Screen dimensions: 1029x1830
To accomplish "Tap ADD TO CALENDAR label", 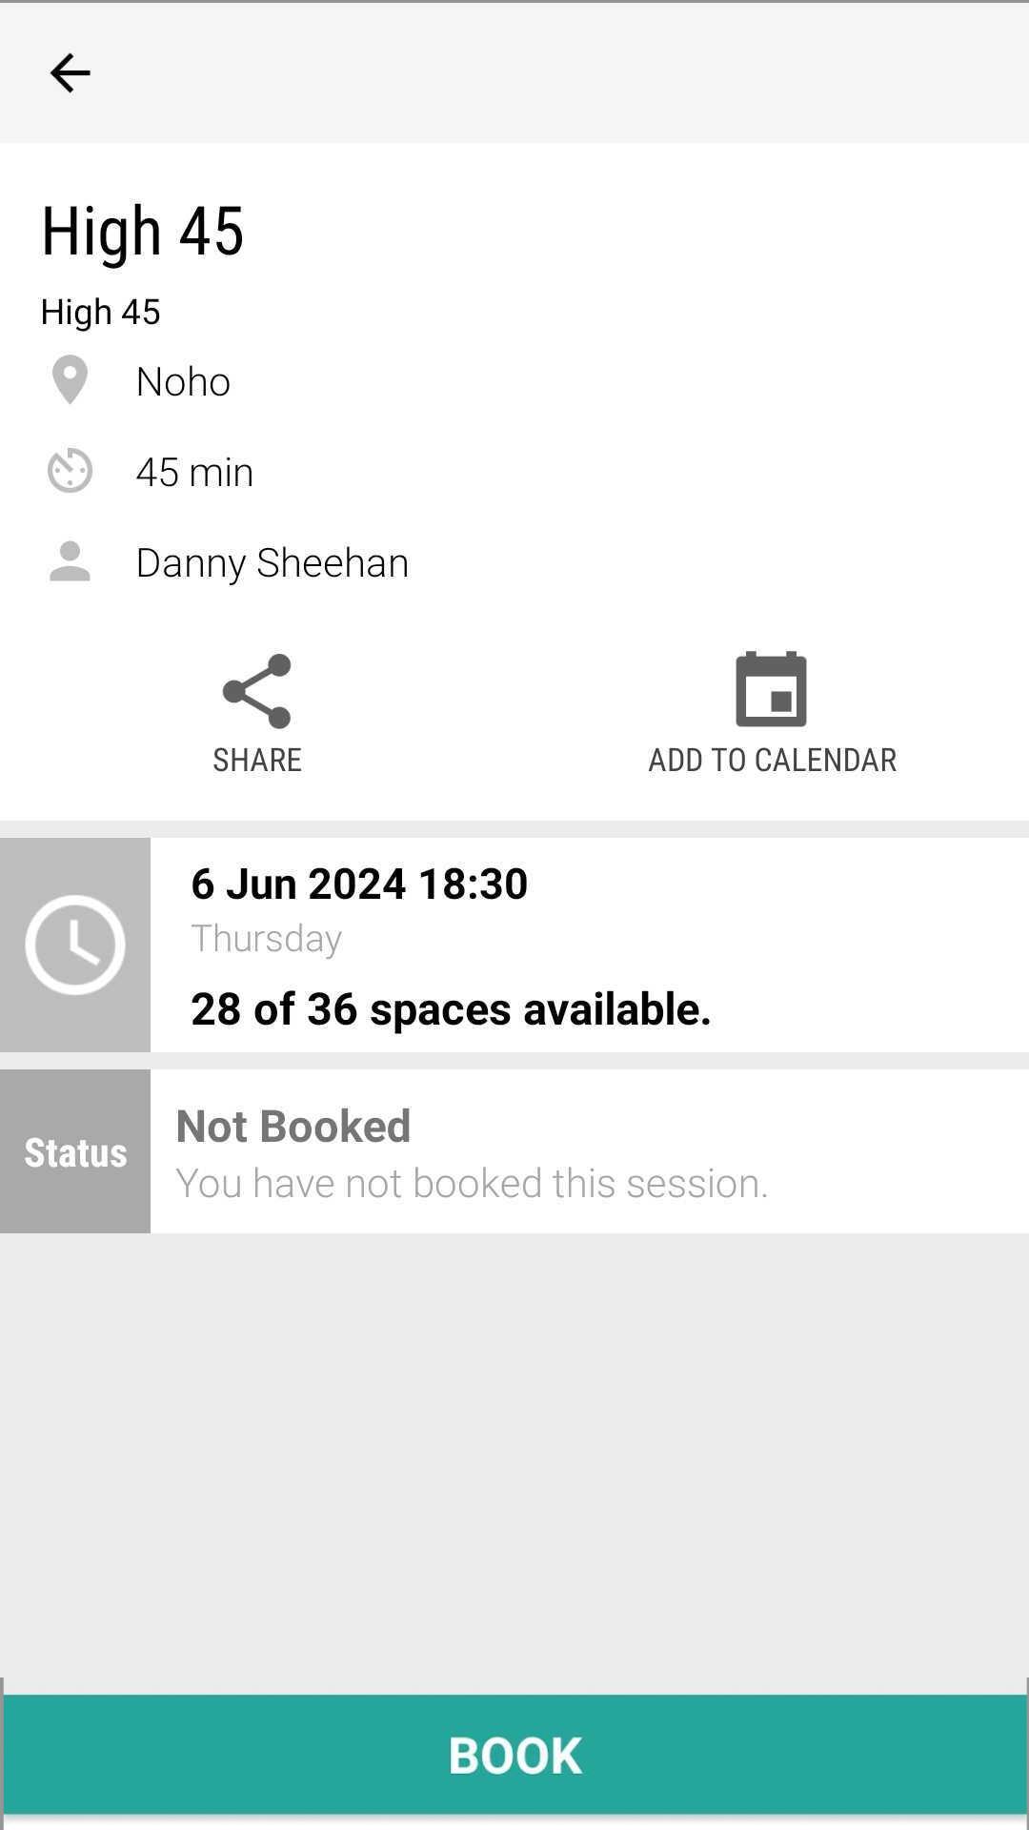I will [x=773, y=760].
